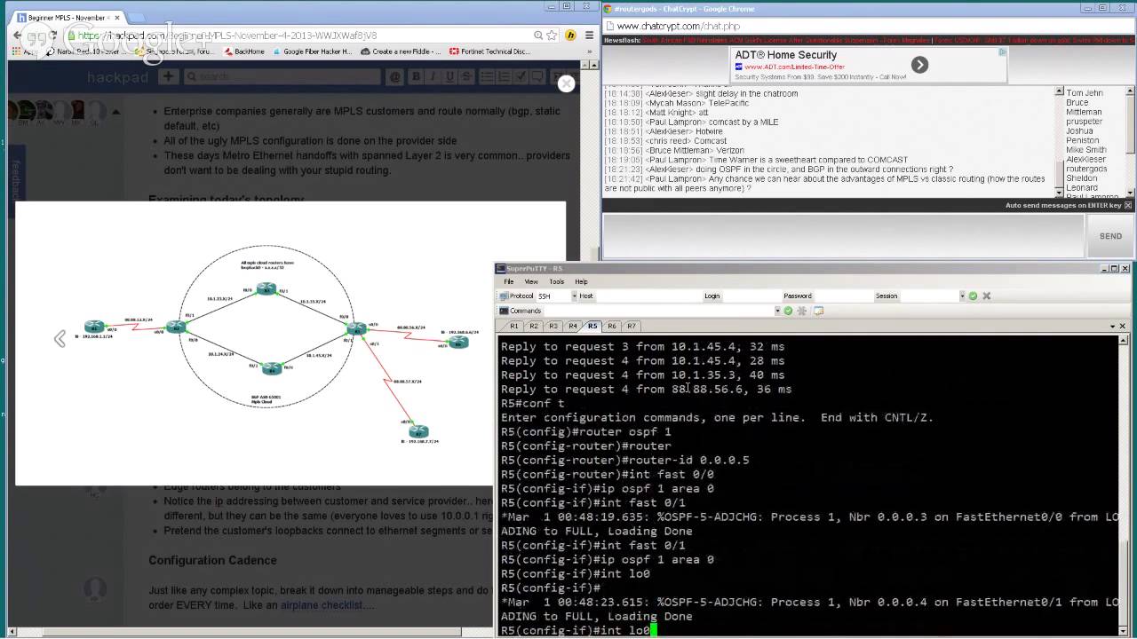Close the diagram lightbox in hackpad
The image size is (1137, 639).
pos(566,83)
